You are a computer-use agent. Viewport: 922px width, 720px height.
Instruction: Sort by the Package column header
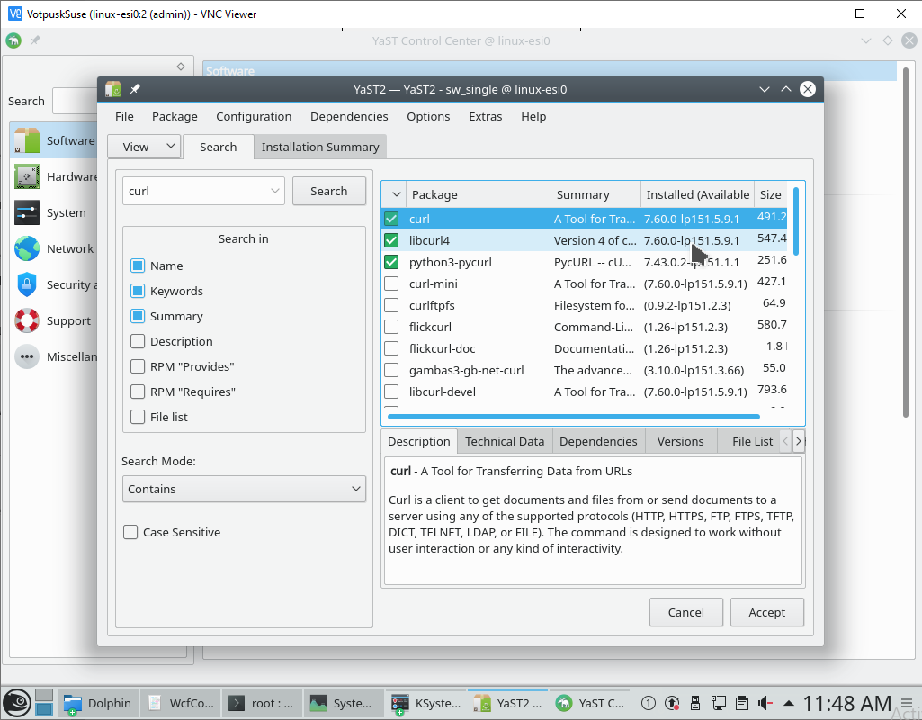[478, 194]
